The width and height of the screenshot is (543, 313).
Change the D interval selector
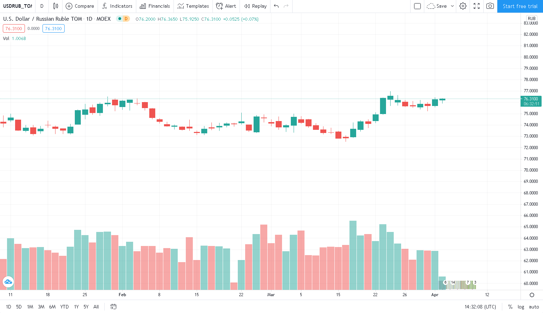coord(42,6)
